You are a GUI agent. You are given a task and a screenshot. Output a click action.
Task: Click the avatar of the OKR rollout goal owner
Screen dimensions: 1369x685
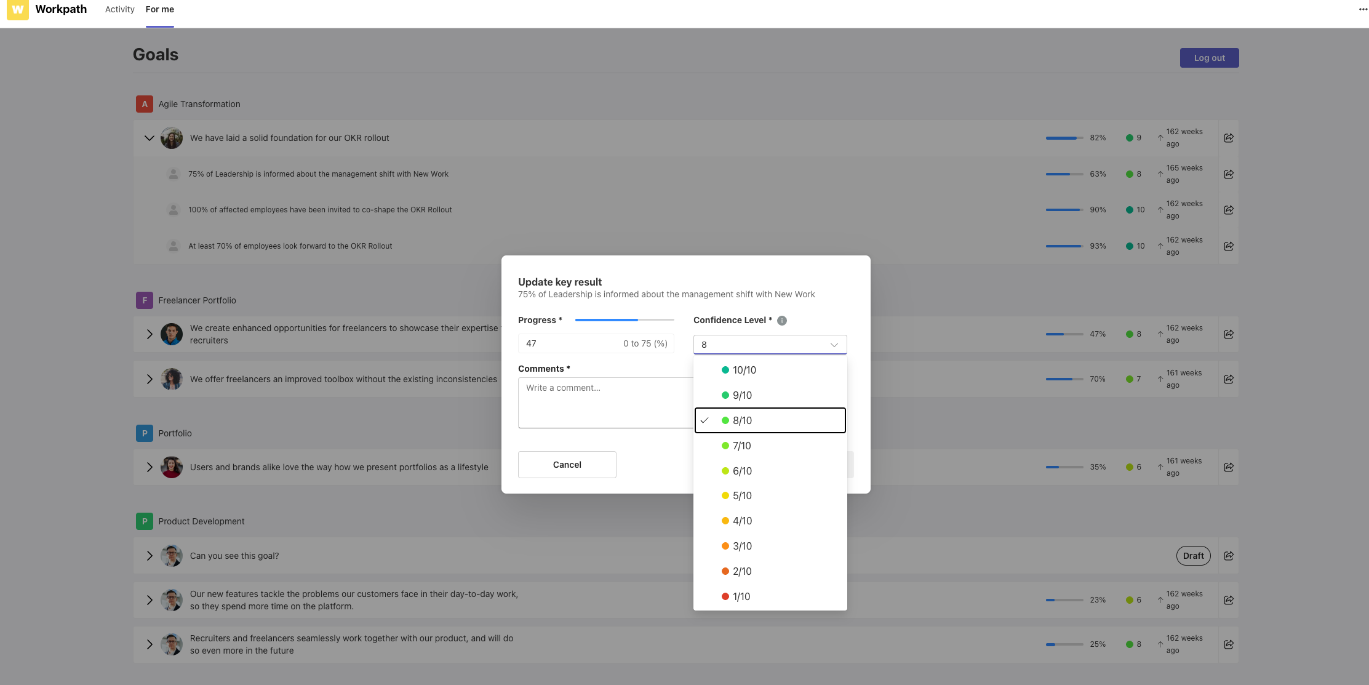[x=172, y=138]
